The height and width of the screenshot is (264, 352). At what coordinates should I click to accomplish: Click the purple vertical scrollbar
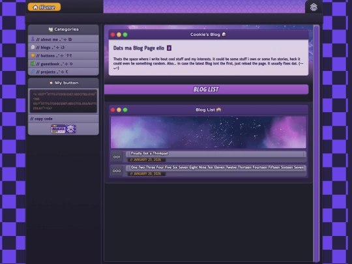316,143
